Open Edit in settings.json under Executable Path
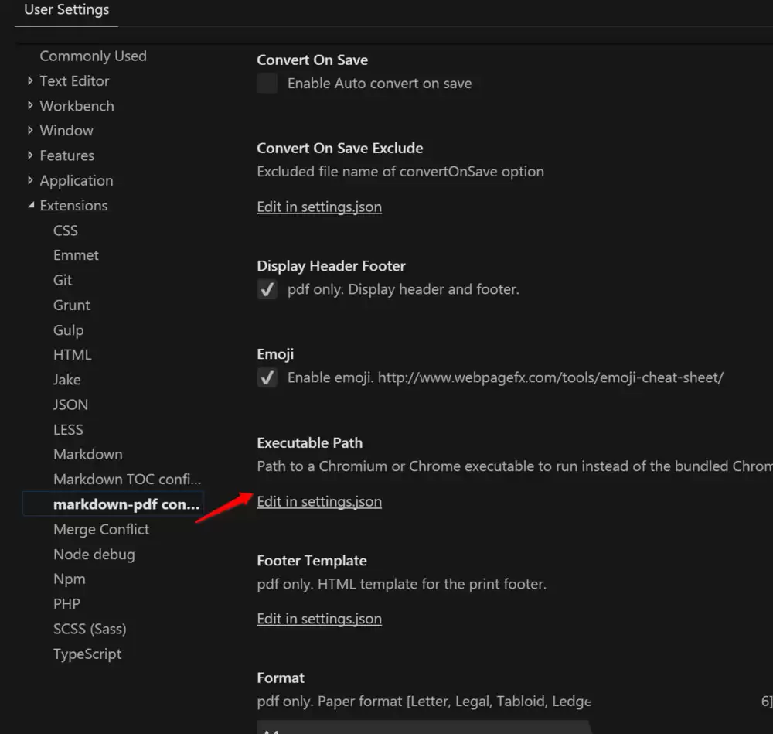Viewport: 773px width, 734px height. click(319, 501)
